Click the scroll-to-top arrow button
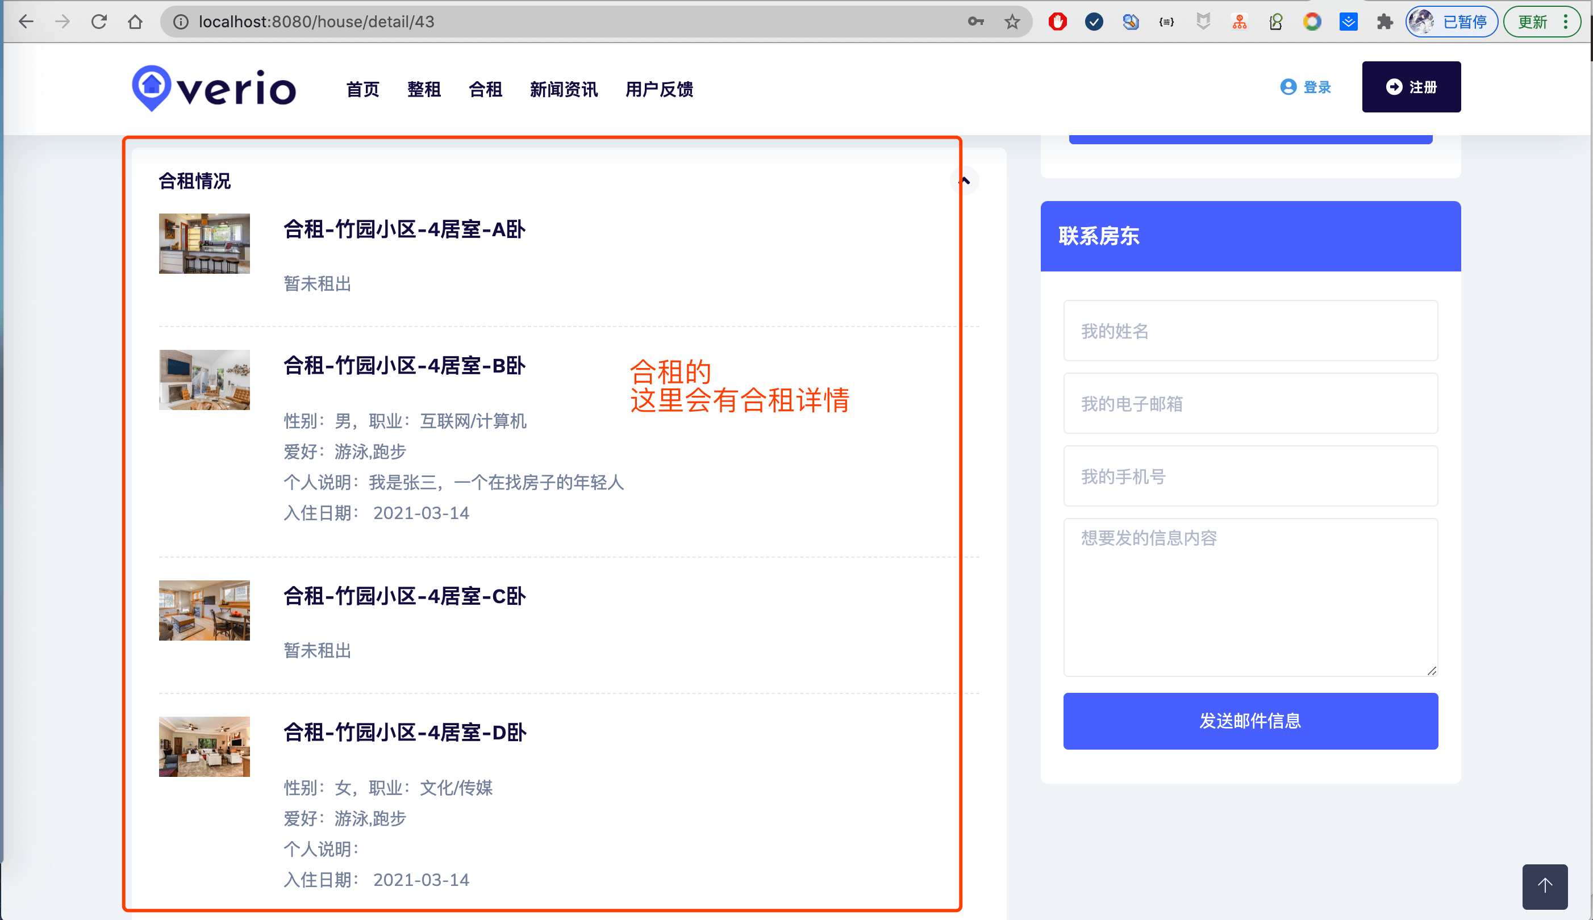The height and width of the screenshot is (920, 1593). [x=1544, y=886]
